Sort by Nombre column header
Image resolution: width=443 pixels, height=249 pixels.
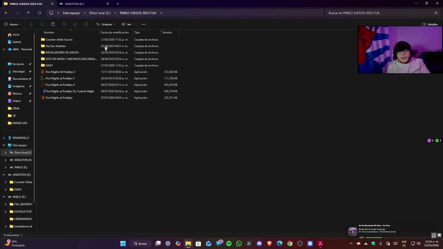(49, 33)
